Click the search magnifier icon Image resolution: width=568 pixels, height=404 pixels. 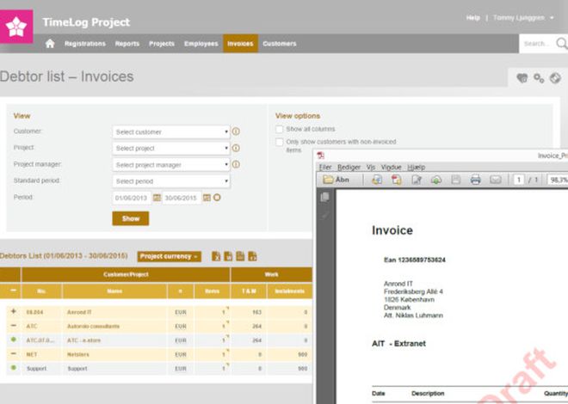tap(562, 43)
